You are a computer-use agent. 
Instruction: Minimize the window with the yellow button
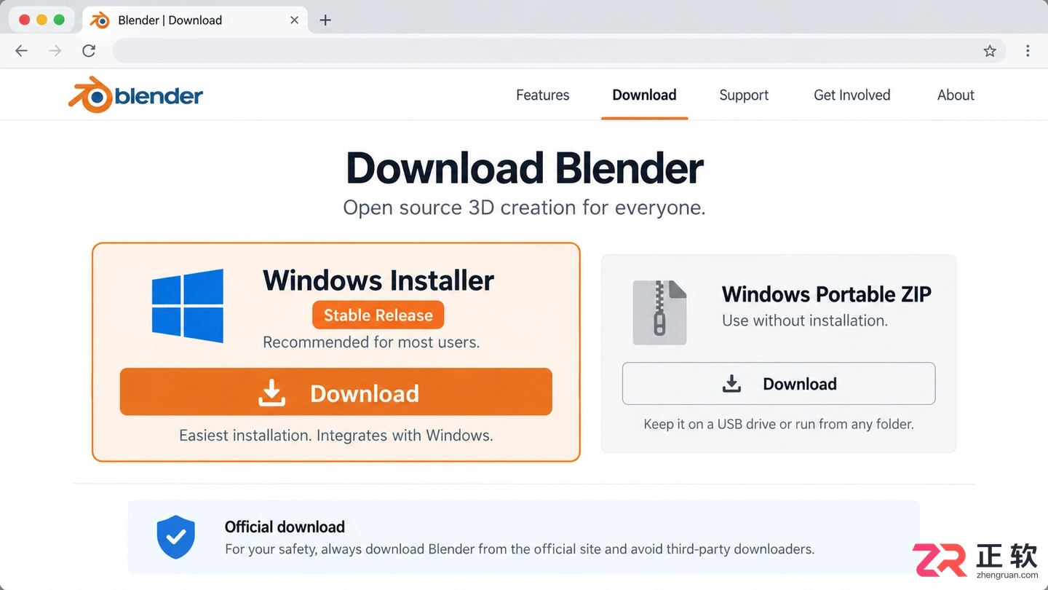[x=41, y=20]
